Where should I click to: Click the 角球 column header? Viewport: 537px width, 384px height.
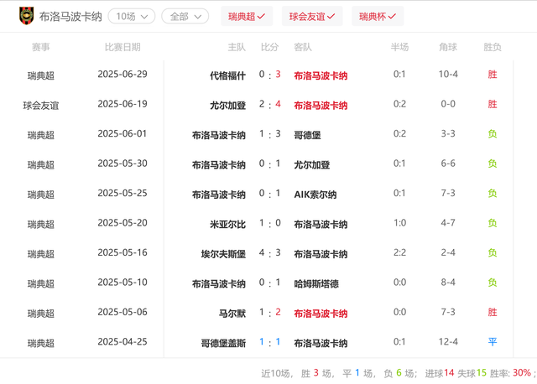click(448, 47)
